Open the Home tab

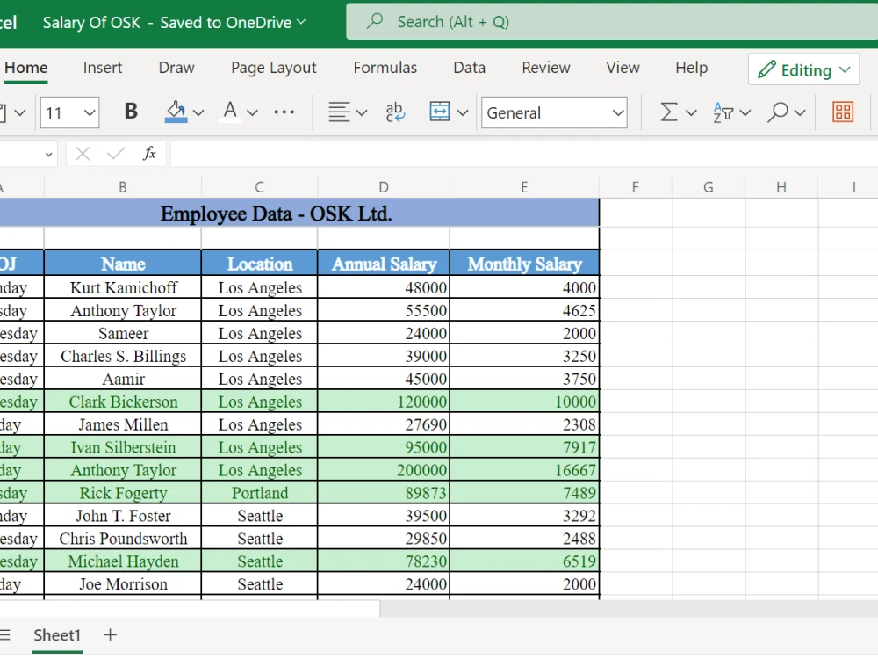(25, 68)
